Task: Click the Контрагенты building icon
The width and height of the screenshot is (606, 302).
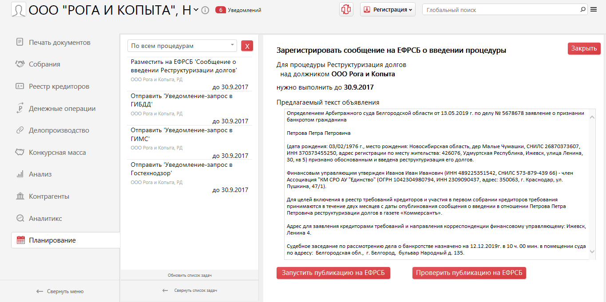Action: tap(20, 196)
